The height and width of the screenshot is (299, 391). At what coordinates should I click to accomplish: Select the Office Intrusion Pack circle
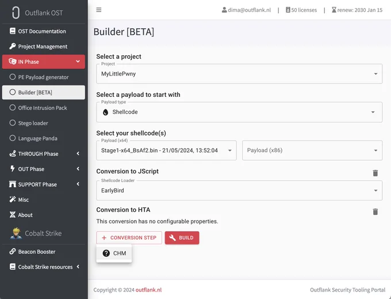click(x=13, y=107)
